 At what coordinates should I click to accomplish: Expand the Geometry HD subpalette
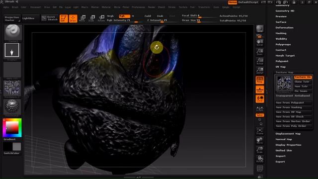click(285, 11)
